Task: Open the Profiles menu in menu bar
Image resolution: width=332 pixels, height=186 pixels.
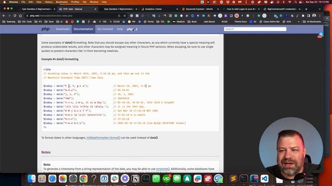Action: pos(75,2)
